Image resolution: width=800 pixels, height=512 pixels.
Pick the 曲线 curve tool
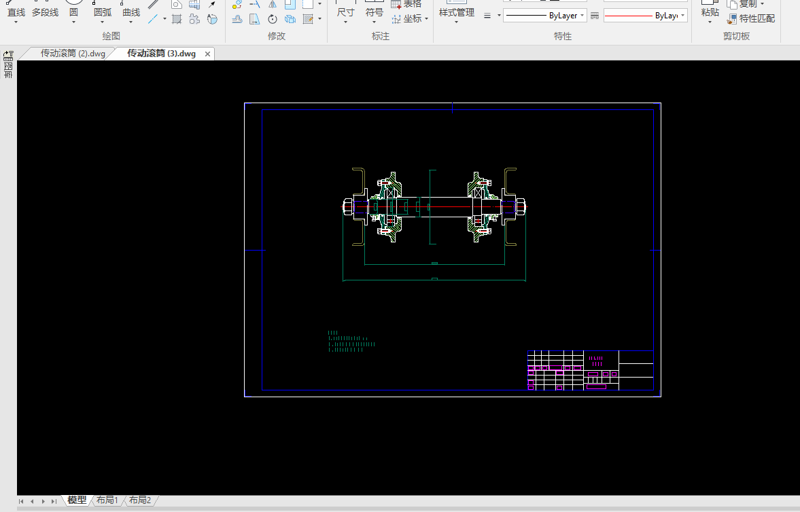pos(131,10)
